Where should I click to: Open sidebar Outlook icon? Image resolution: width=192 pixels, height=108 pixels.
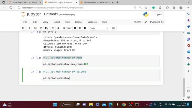188,52
